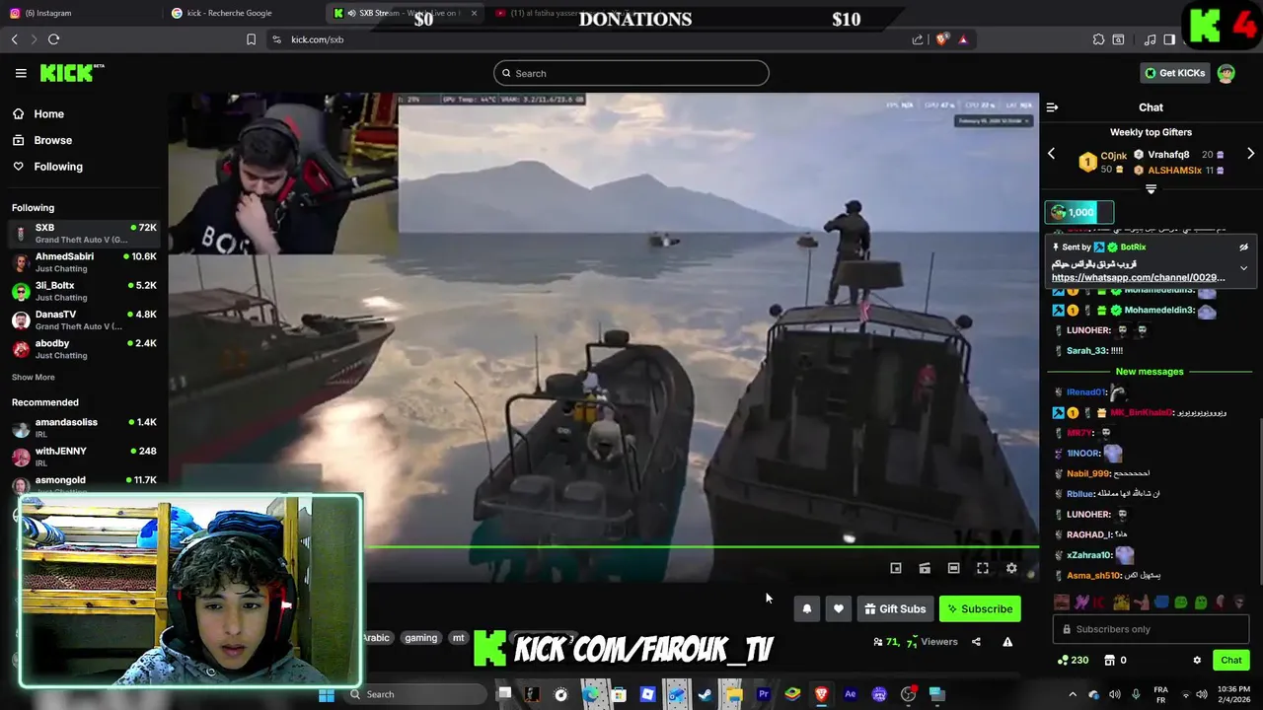Viewport: 1263px width, 710px height.
Task: Follow channel with heart button
Action: coord(838,608)
